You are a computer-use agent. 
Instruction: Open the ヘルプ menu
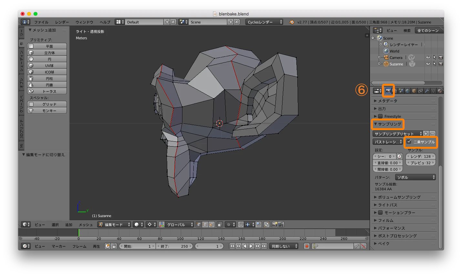[105, 22]
